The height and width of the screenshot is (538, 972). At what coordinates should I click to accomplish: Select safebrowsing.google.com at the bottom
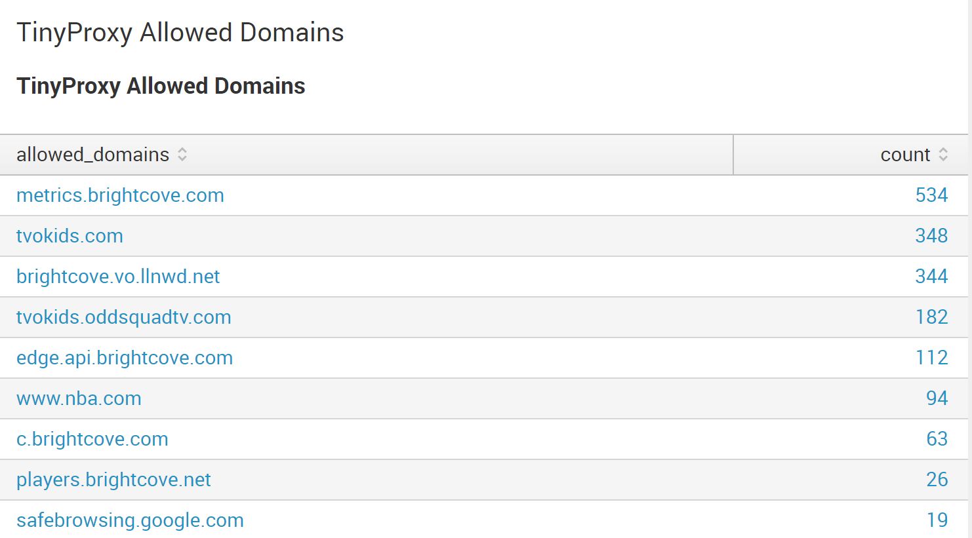coord(130,520)
